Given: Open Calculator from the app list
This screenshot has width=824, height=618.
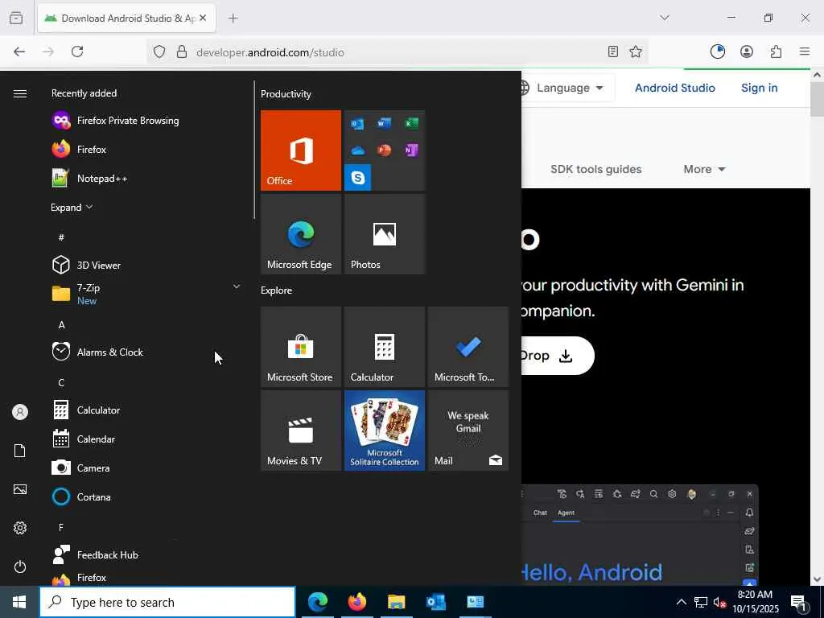Looking at the screenshot, I should click(86, 410).
